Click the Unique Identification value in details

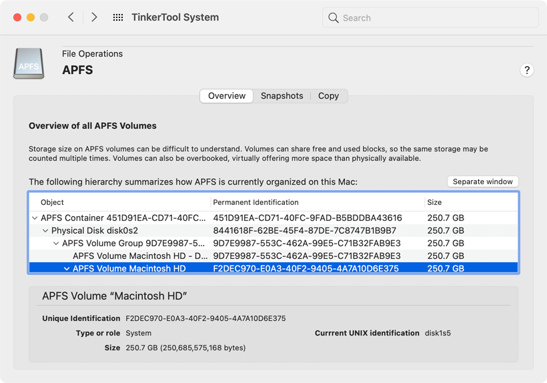coord(205,318)
